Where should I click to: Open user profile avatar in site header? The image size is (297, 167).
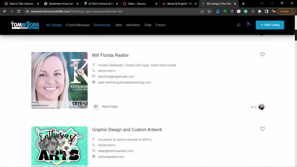pyautogui.click(x=249, y=25)
